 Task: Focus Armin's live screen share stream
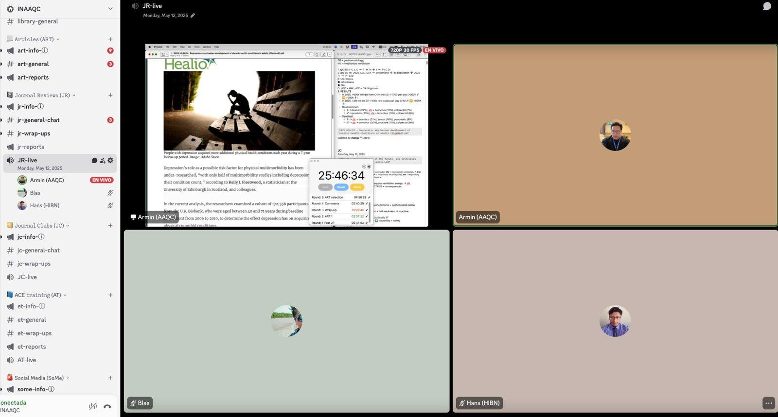(x=286, y=135)
